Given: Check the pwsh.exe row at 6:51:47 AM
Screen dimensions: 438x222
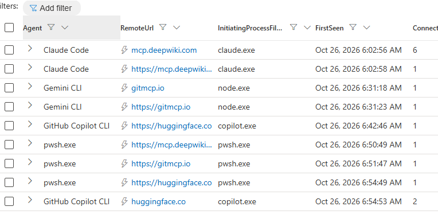Looking at the screenshot, I should pyautogui.click(x=9, y=163).
